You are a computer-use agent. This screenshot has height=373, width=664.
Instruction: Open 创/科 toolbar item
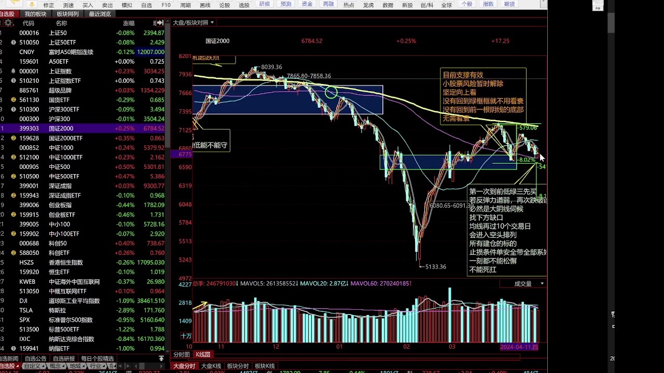pyautogui.click(x=427, y=5)
